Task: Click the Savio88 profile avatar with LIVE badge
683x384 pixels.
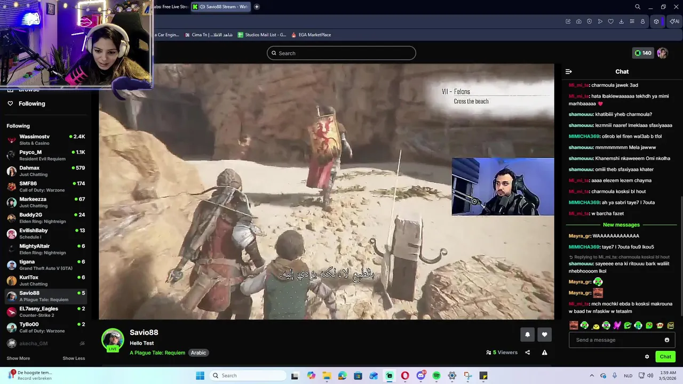Action: pos(113,340)
